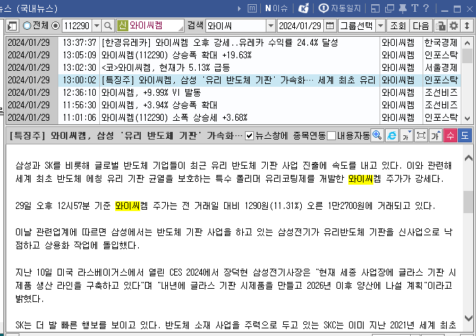
Task: Click the 조회 button
Action: [x=398, y=26]
